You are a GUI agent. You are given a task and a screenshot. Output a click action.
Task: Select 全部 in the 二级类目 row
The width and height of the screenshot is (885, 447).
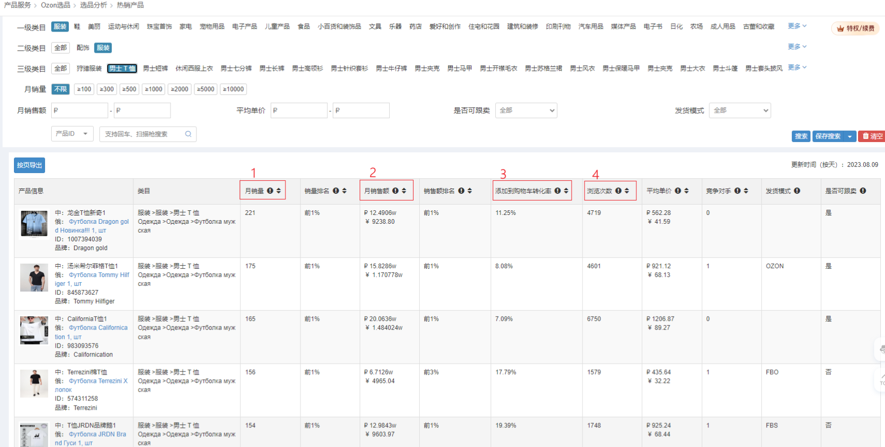[61, 48]
